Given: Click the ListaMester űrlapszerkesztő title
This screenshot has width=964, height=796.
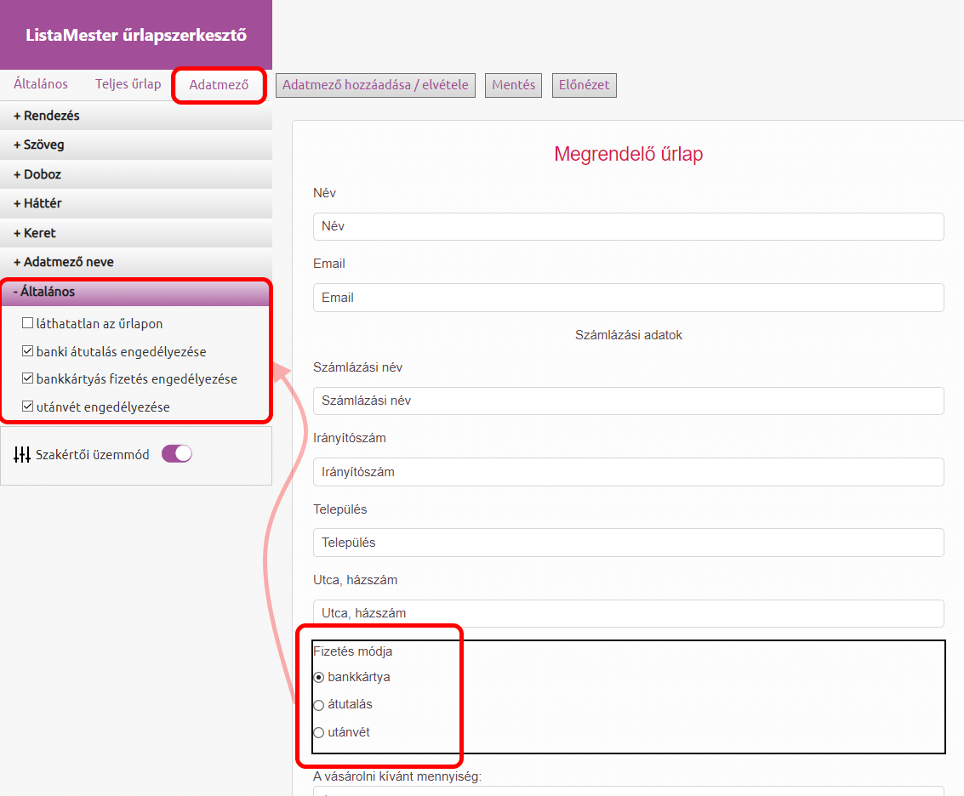Looking at the screenshot, I should click(x=136, y=35).
